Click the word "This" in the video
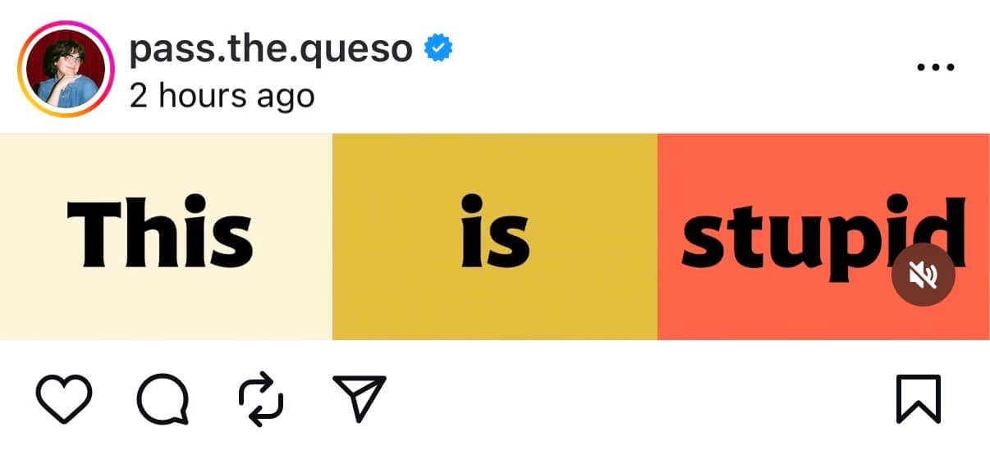Image resolution: width=990 pixels, height=459 pixels. pyautogui.click(x=160, y=232)
